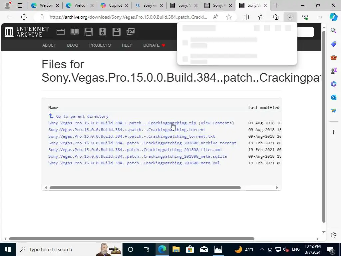This screenshot has height=256, width=341.
Task: Open the DONATE link
Action: [154, 45]
